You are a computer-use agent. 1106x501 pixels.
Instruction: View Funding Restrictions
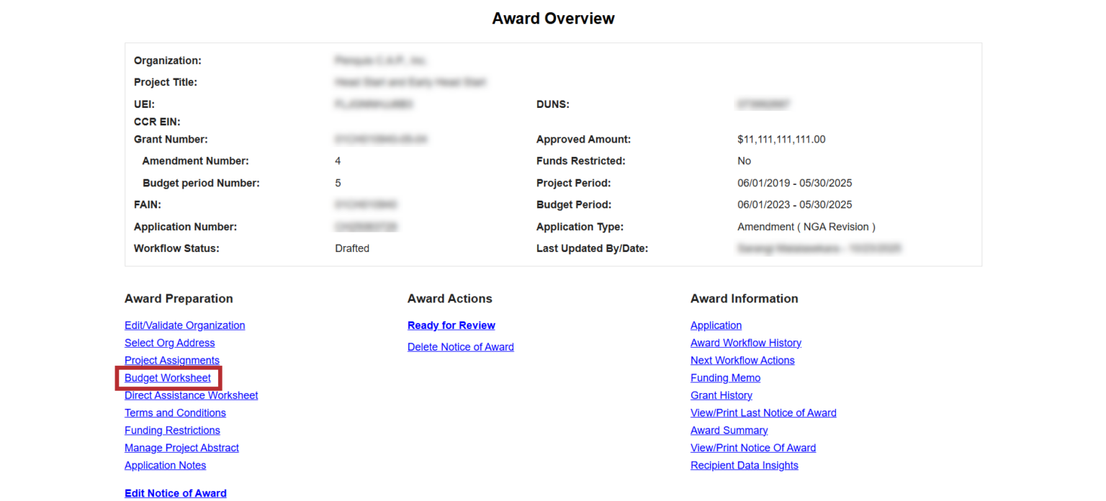[172, 430]
